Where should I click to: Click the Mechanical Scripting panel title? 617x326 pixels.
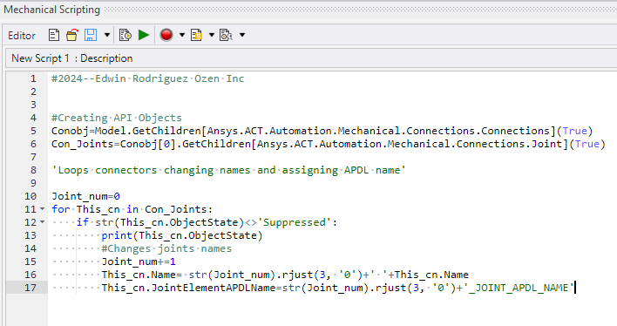tap(52, 10)
